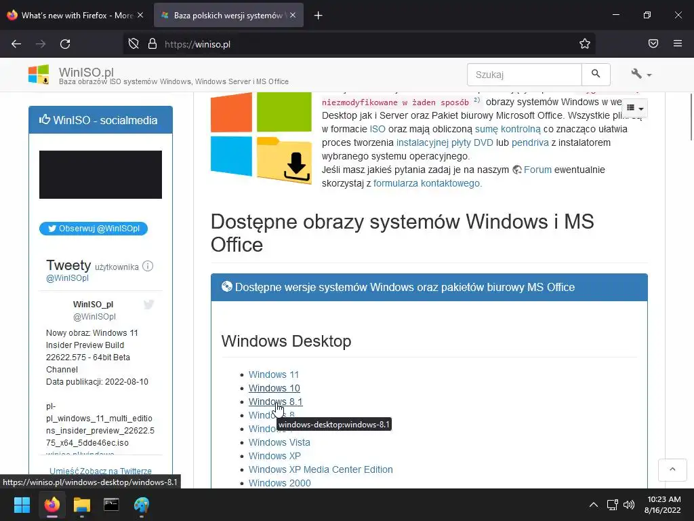Open the taskbar clock and date
The height and width of the screenshot is (521, 694).
click(663, 505)
